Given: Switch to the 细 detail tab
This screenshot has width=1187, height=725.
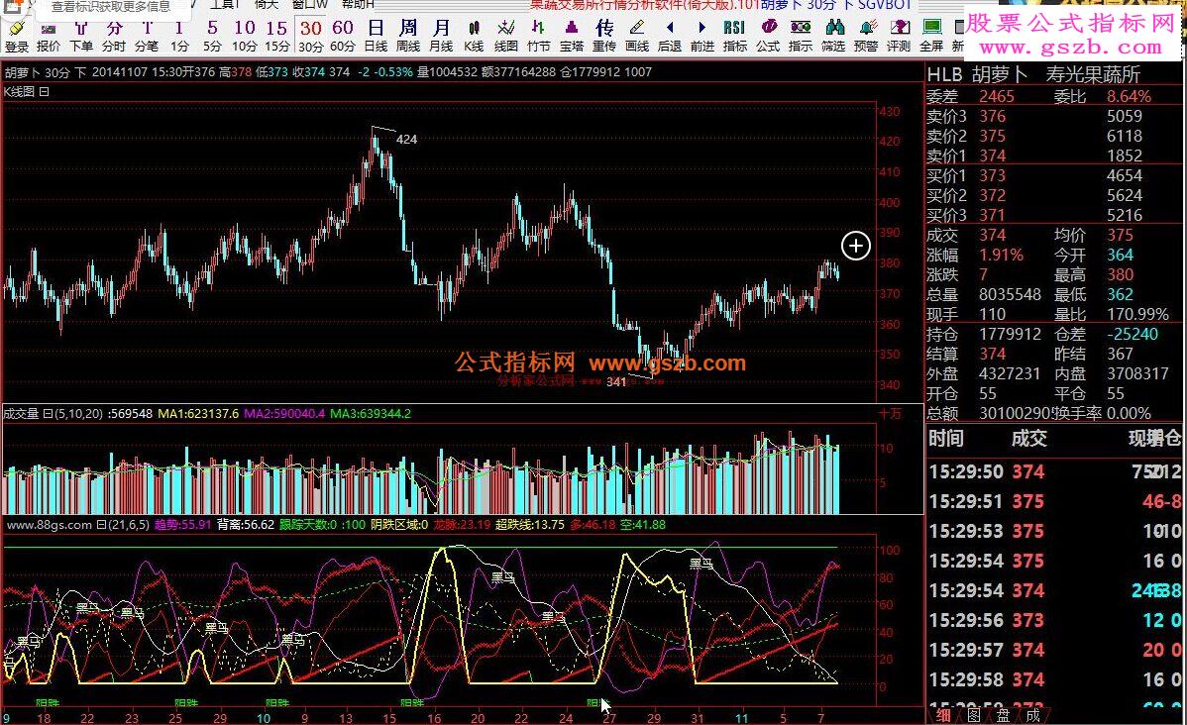Looking at the screenshot, I should tap(943, 714).
